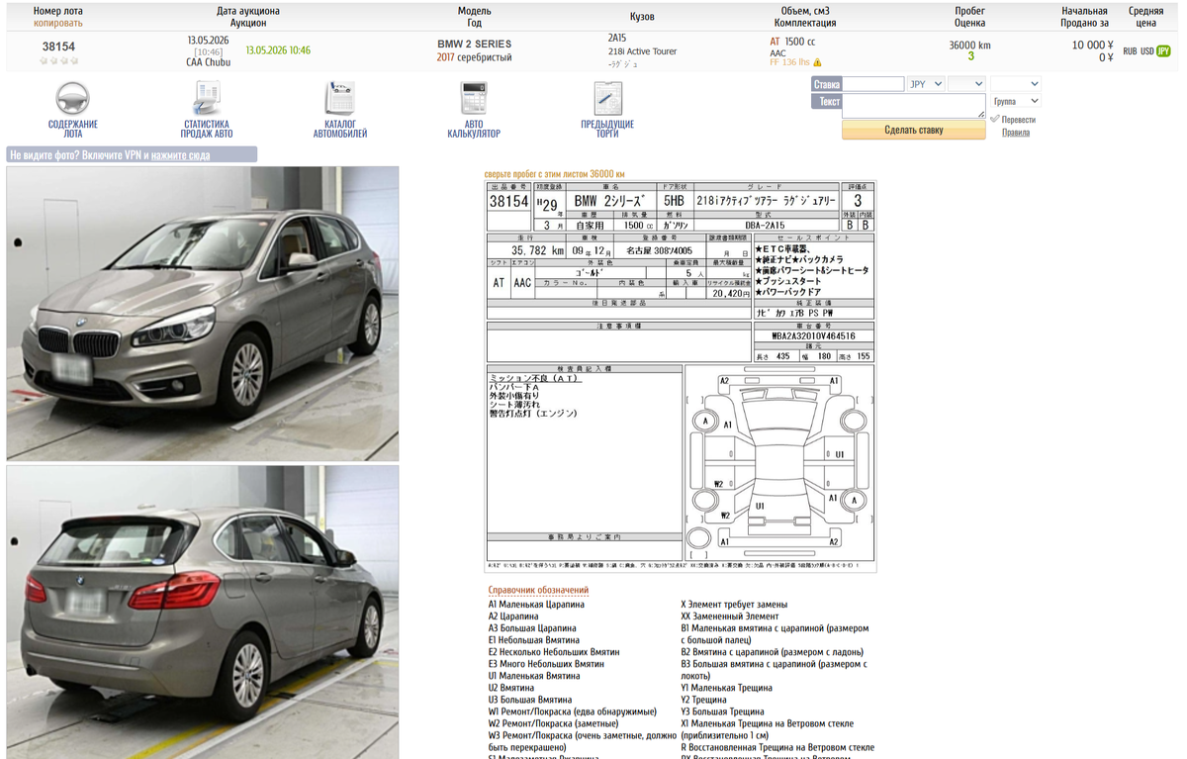
Task: Click the star rating under lot 38154
Action: pos(58,60)
